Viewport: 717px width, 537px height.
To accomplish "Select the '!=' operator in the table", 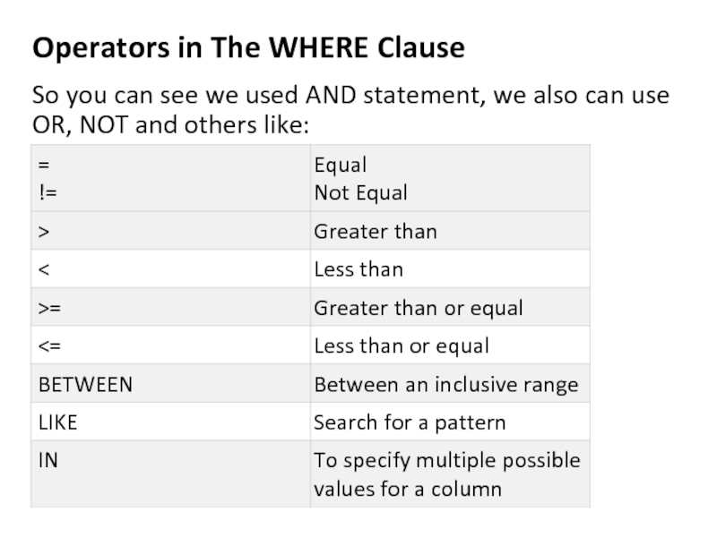I will (46, 192).
